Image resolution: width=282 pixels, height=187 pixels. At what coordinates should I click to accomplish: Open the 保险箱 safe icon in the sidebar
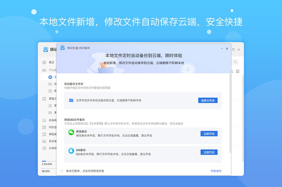point(44,134)
